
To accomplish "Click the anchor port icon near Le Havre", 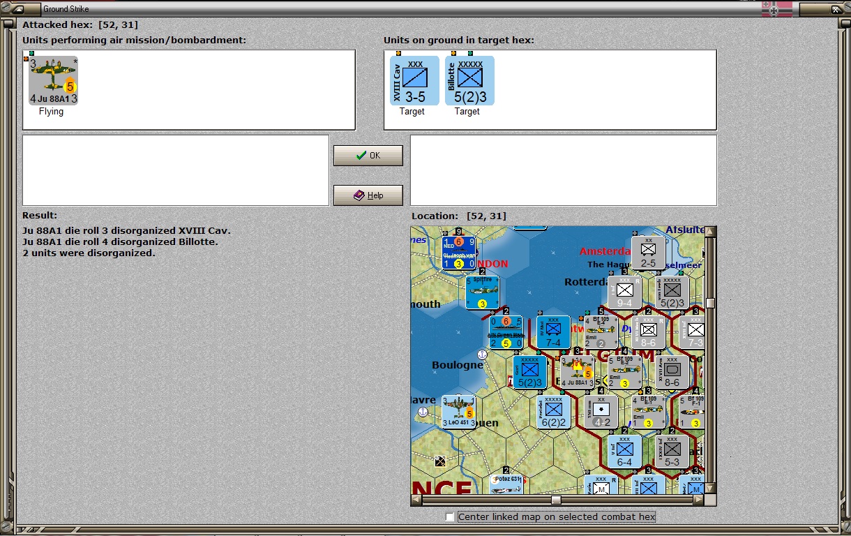I will coord(423,412).
